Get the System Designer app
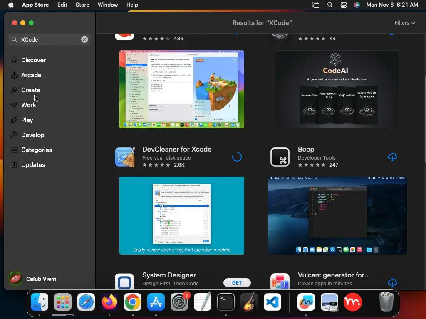The width and height of the screenshot is (426, 319). coord(237,282)
